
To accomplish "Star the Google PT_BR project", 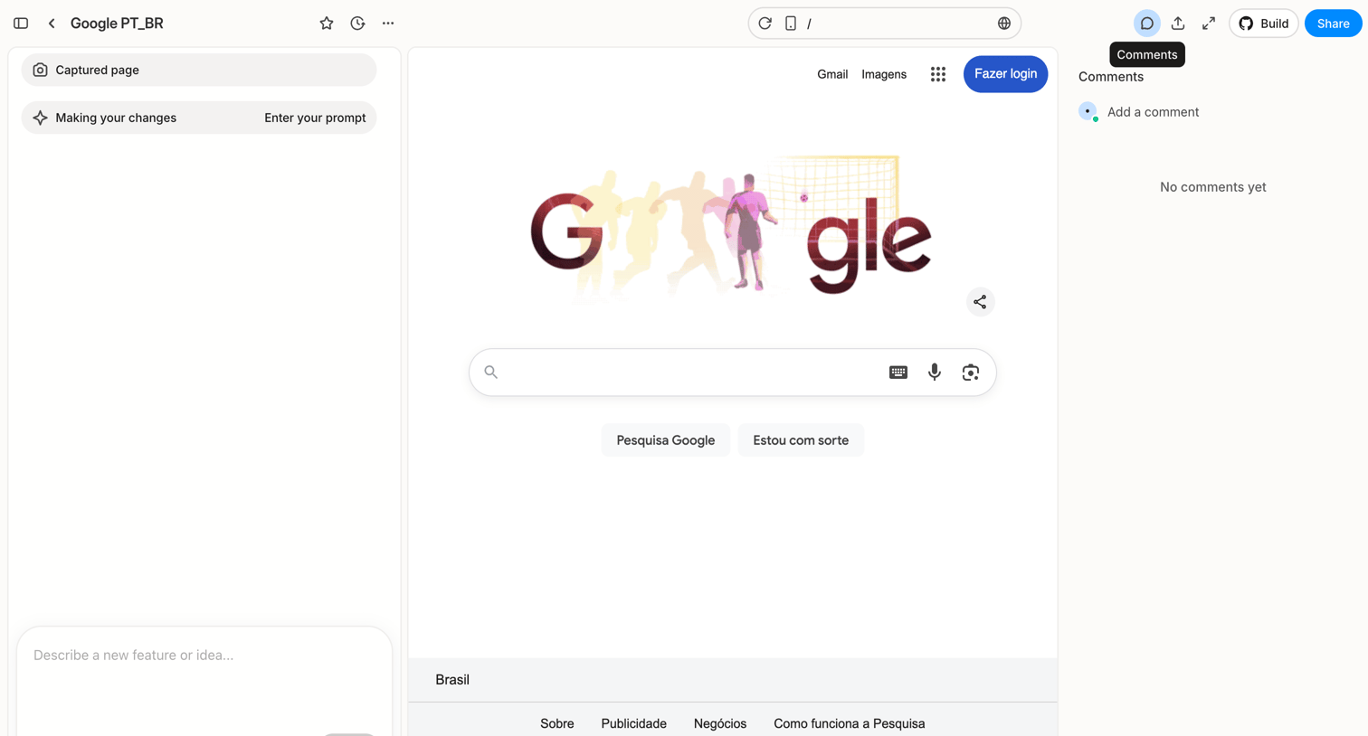I will click(x=327, y=24).
